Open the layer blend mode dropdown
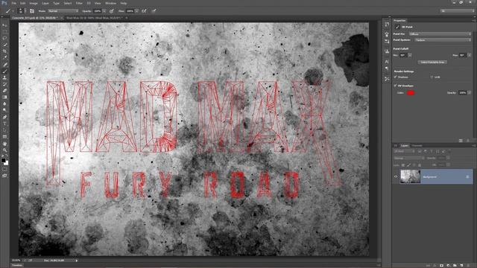The image size is (477, 268). pos(408,158)
